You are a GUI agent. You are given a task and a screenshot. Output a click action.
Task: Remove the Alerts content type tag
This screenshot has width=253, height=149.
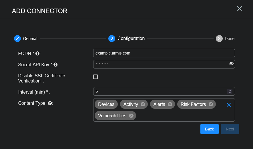170,104
